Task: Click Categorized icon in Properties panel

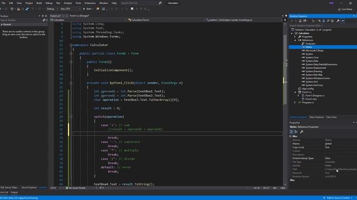Action: tap(291, 132)
